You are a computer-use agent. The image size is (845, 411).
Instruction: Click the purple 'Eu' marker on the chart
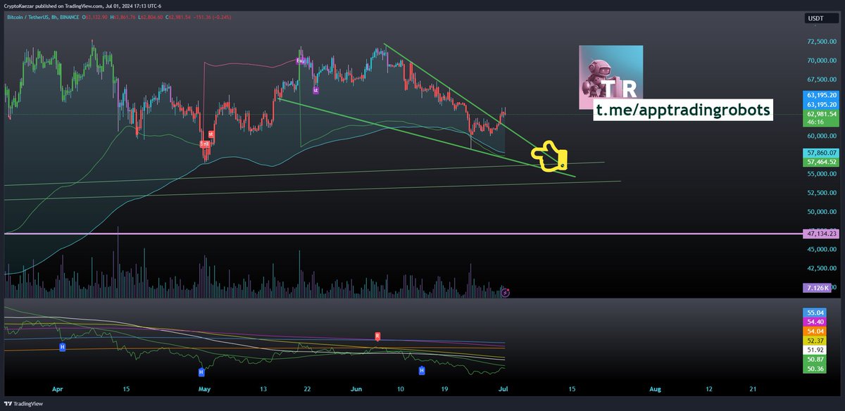tap(300, 61)
